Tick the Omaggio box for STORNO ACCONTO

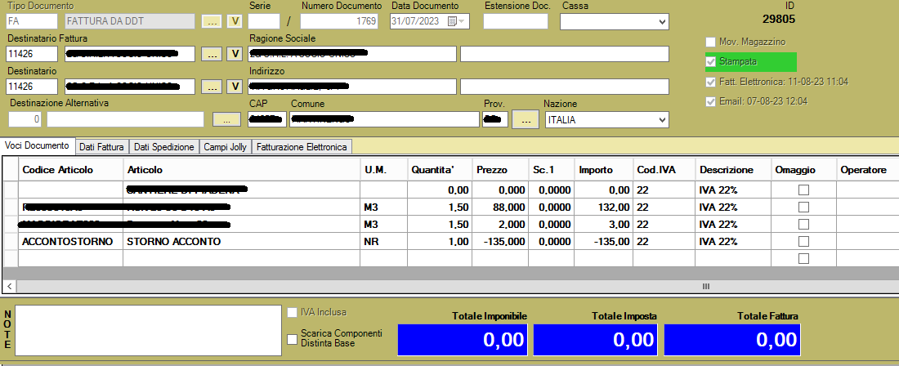coord(803,242)
